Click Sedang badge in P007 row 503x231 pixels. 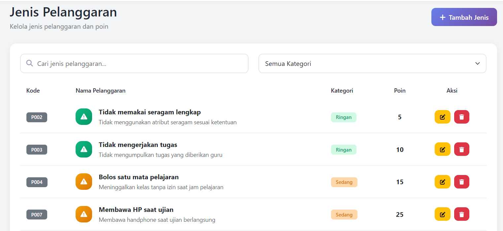[x=344, y=215]
